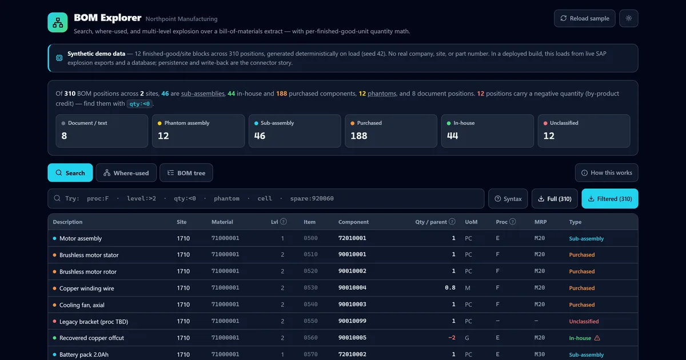Click the Type column header
Viewport: 686px width, 360px height.
(x=575, y=222)
